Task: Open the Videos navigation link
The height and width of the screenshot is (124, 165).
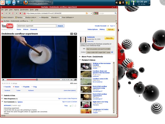Action: click(x=26, y=29)
